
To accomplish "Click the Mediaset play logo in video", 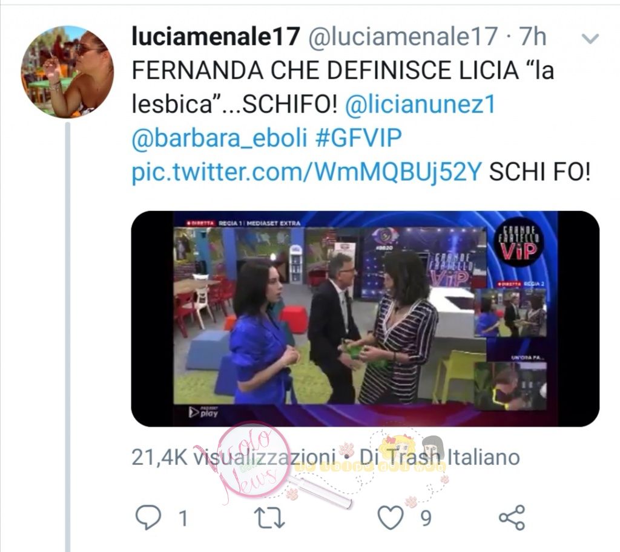I will (x=203, y=412).
